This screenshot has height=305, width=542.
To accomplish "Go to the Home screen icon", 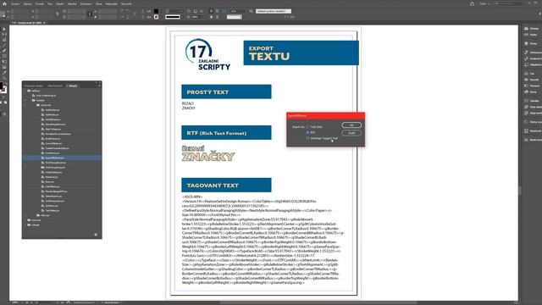I will [4, 3].
